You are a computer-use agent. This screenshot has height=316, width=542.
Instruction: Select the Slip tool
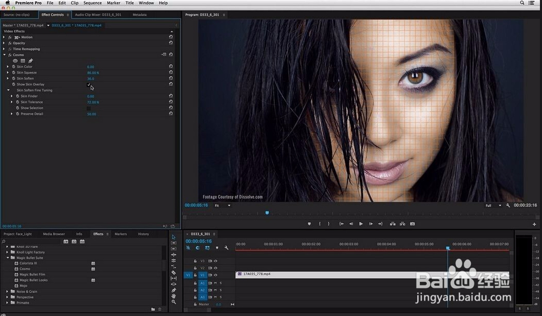tap(173, 278)
